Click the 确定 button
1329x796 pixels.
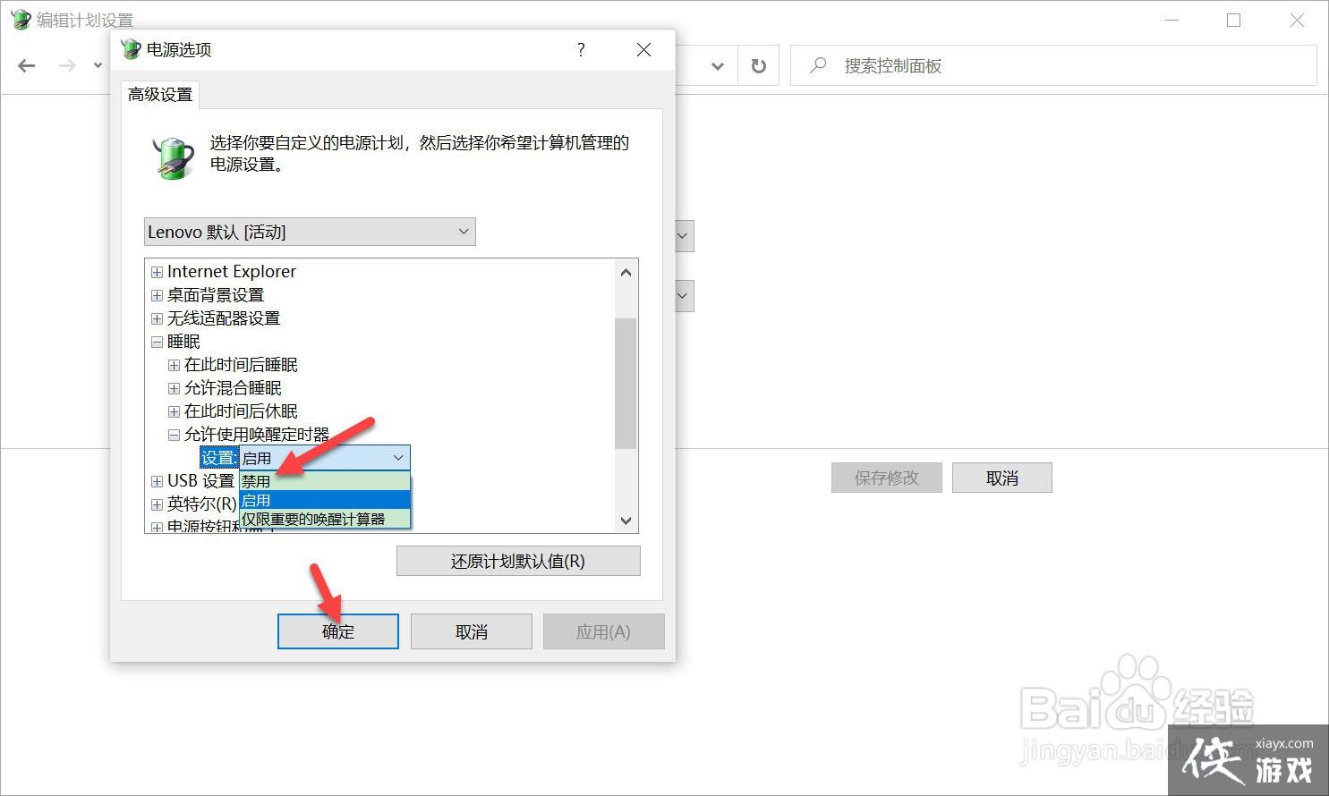(338, 631)
